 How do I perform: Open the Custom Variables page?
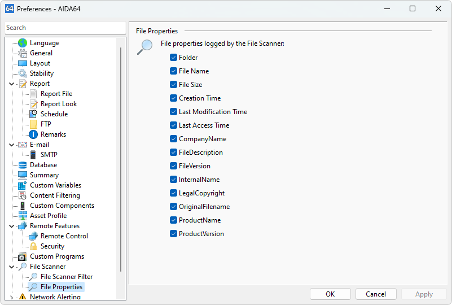tap(55, 185)
